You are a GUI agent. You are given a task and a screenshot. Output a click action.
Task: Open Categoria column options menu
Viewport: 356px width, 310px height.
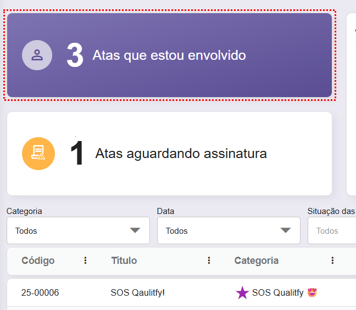point(332,261)
